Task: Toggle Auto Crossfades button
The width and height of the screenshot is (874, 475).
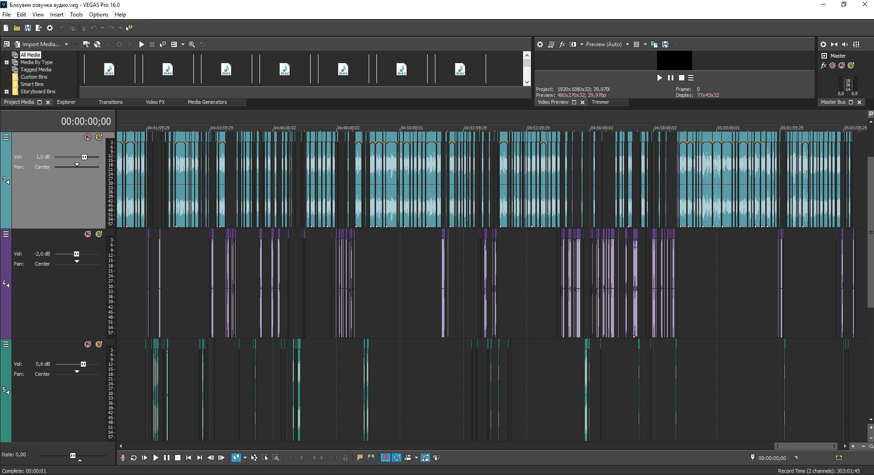Action: point(397,458)
